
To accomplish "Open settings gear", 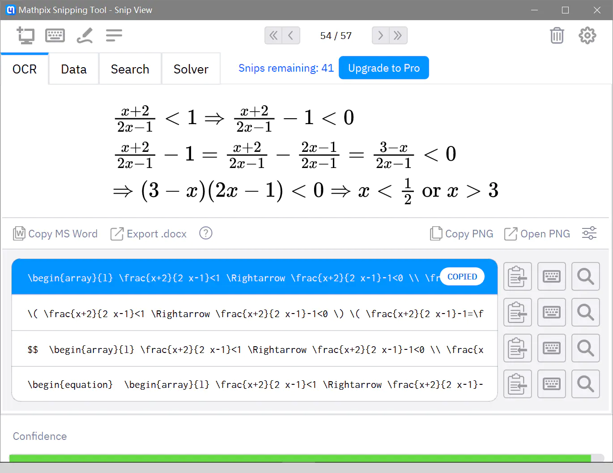I will 587,35.
